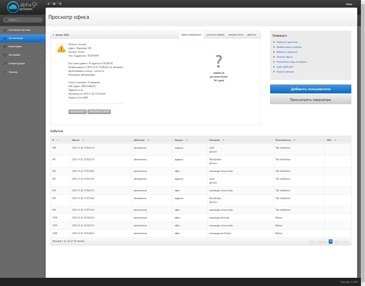Expand the Конфигурация submenu arrow
365x286 pixels.
tap(41, 63)
